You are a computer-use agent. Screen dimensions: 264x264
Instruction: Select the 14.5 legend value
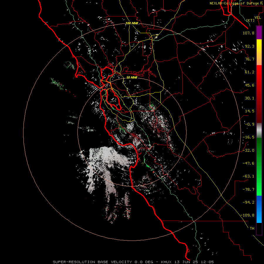(x=250, y=111)
